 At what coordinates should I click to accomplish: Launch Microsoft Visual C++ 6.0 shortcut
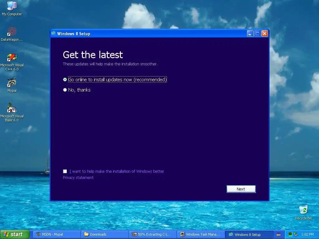pos(12,62)
